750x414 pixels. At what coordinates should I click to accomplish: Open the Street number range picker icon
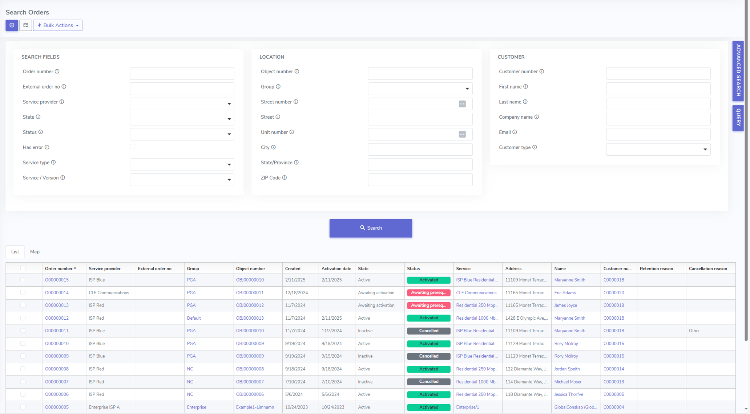click(x=462, y=104)
